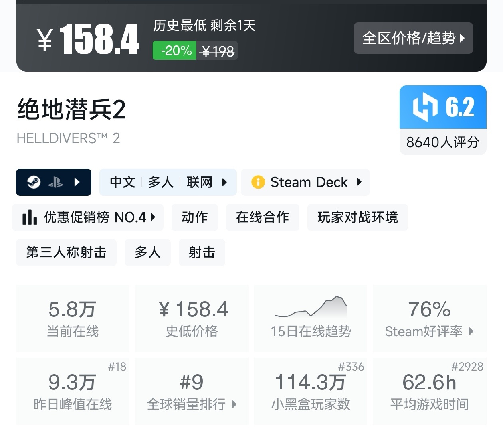
Task: Expand Steam Deck compatibility details arrow
Action: pyautogui.click(x=359, y=182)
